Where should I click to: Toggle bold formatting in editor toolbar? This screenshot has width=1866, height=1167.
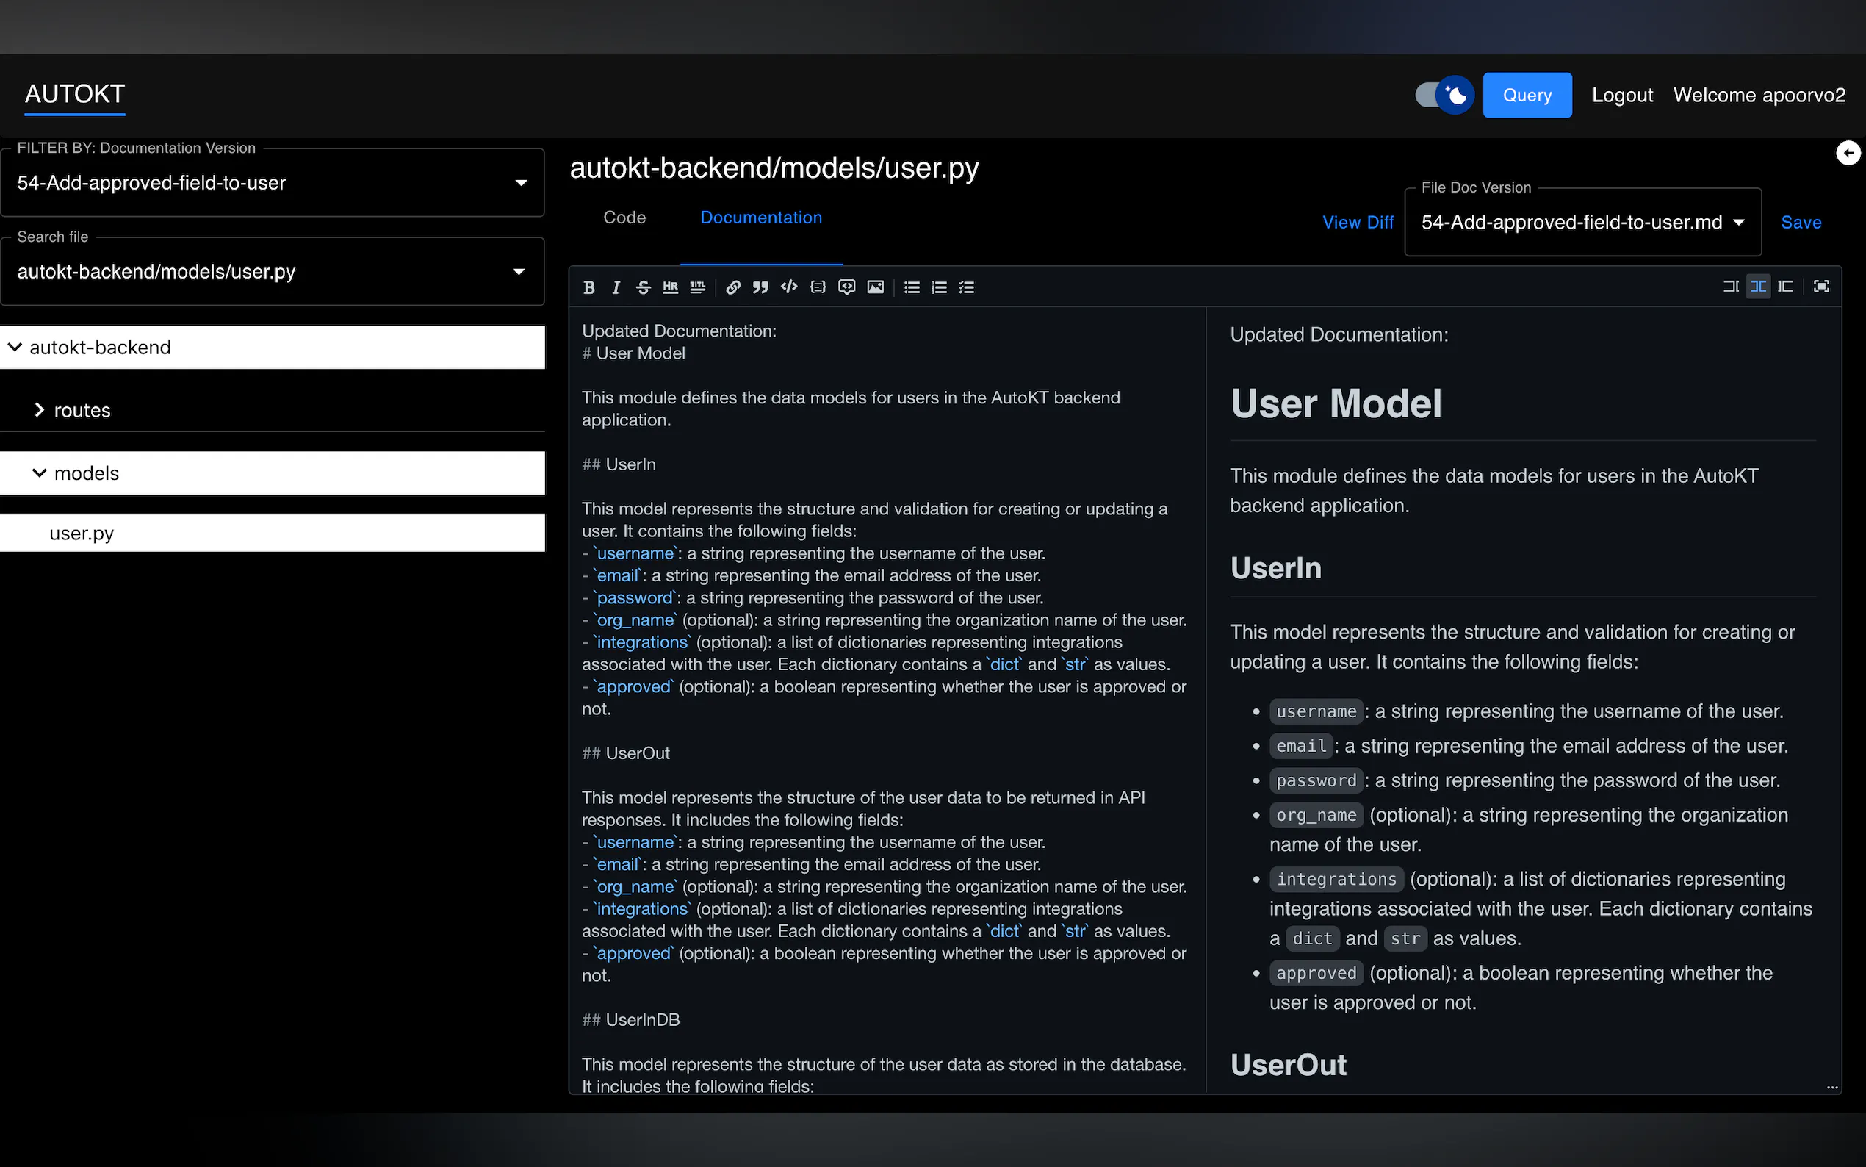pos(588,287)
